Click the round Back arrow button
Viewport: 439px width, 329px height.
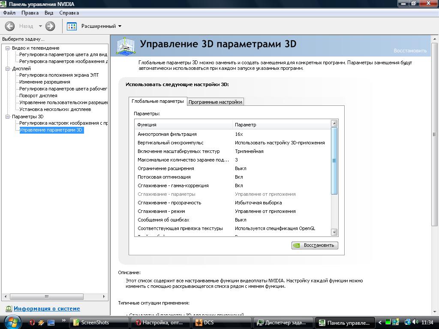coord(10,26)
